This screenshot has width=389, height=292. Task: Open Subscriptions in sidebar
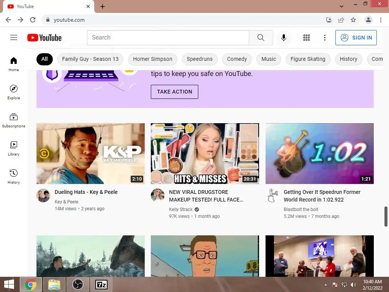14,121
